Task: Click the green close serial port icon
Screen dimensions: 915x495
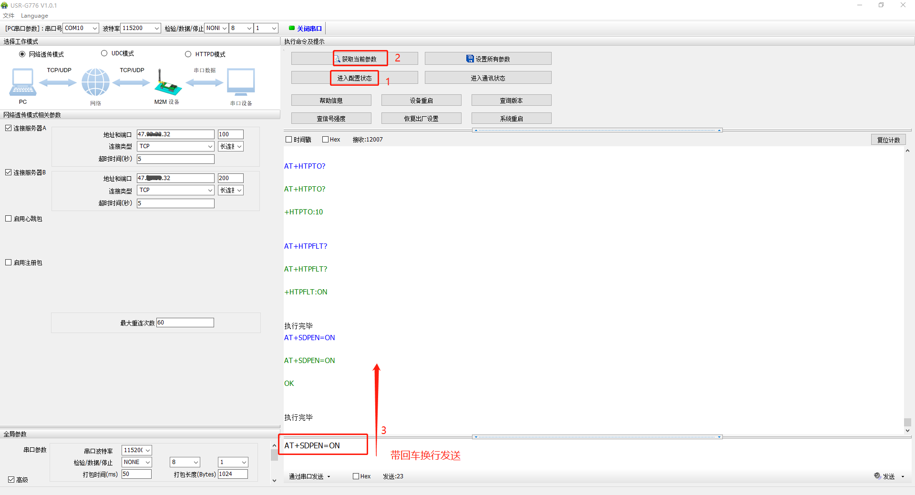Action: 292,28
